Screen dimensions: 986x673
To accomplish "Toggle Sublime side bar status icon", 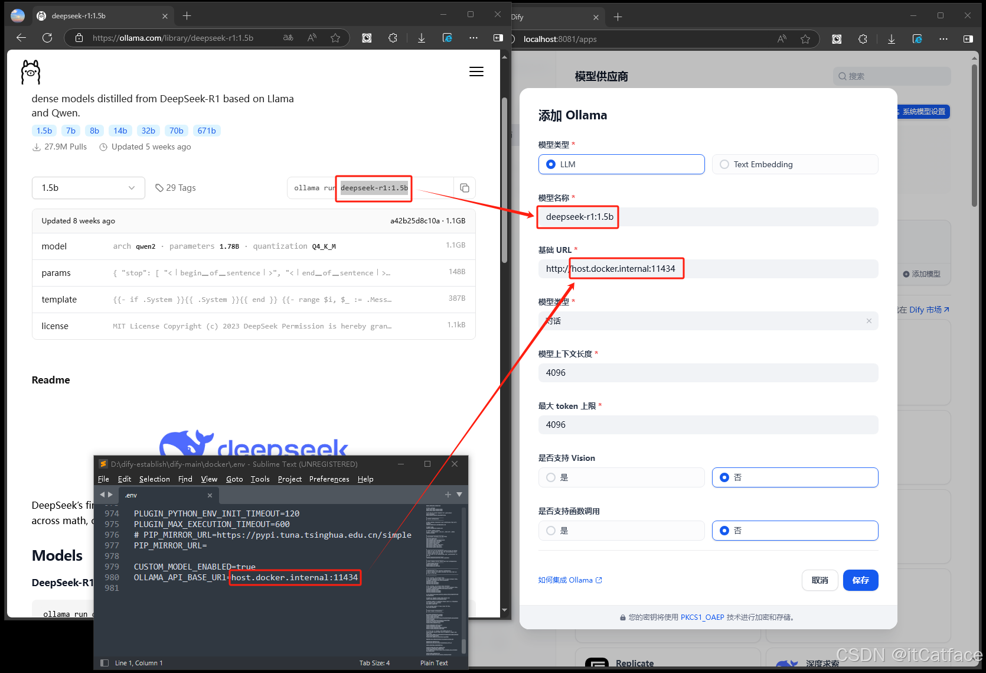I will 105,663.
